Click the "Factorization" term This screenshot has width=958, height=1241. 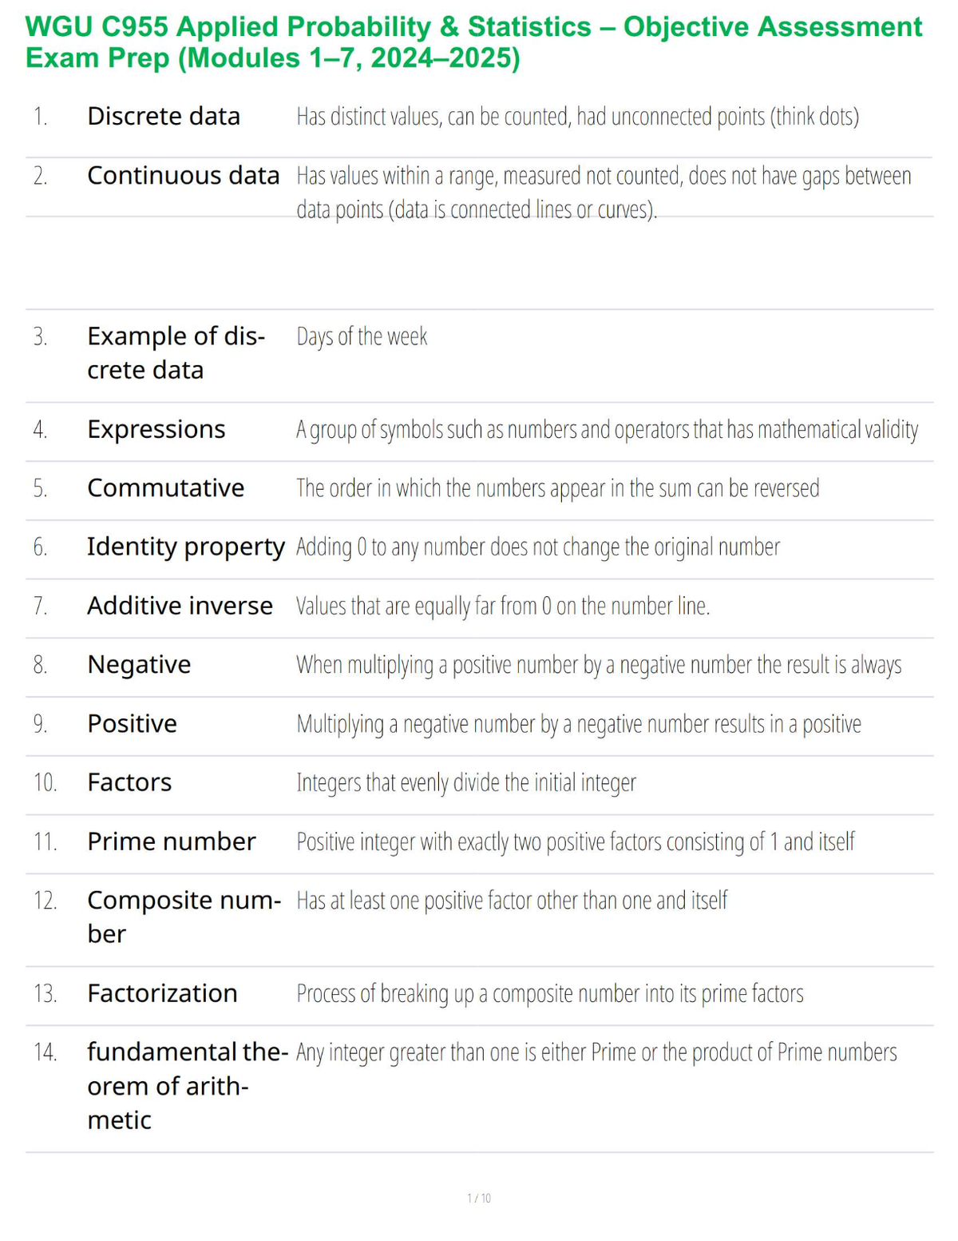click(162, 993)
